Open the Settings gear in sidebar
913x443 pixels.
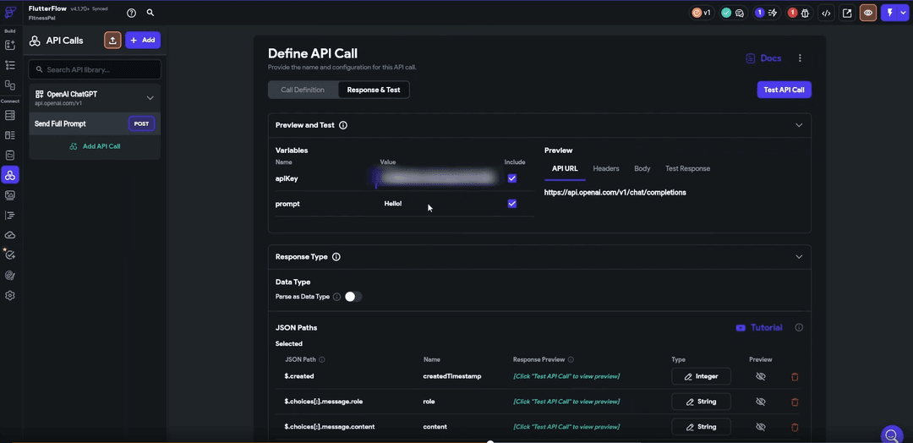pos(10,296)
